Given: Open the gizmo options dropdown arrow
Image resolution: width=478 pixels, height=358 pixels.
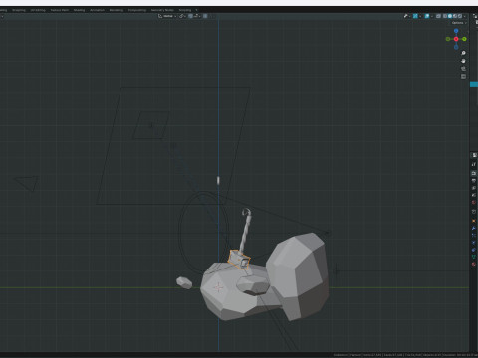Looking at the screenshot, I should pos(420,16).
